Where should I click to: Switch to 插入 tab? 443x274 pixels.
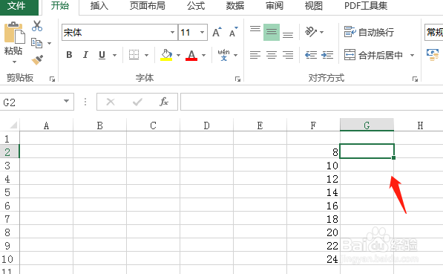99,6
